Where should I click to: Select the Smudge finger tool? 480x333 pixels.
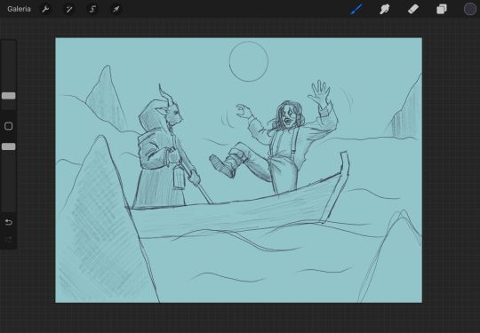(385, 9)
